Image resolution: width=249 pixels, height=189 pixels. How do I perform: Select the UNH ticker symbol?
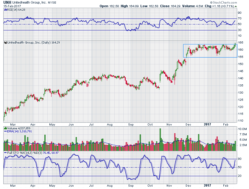[7, 3]
